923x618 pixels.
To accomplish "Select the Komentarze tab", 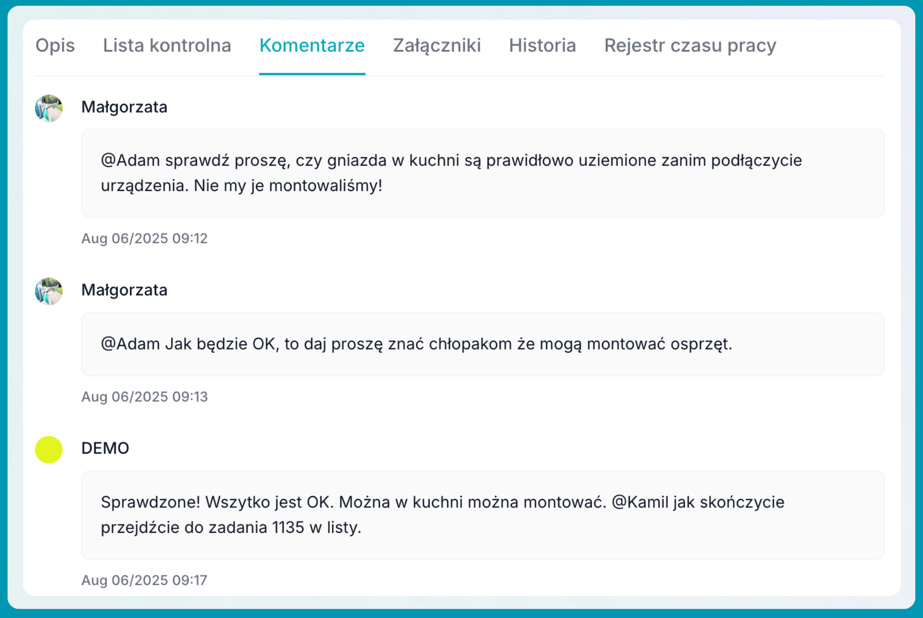I will coord(312,46).
